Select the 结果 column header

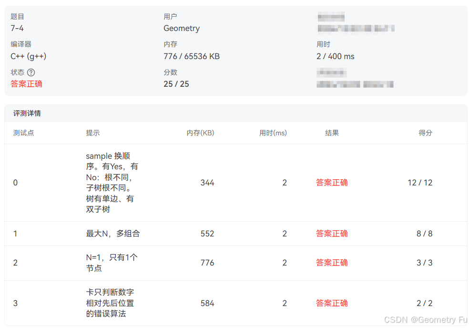point(332,133)
